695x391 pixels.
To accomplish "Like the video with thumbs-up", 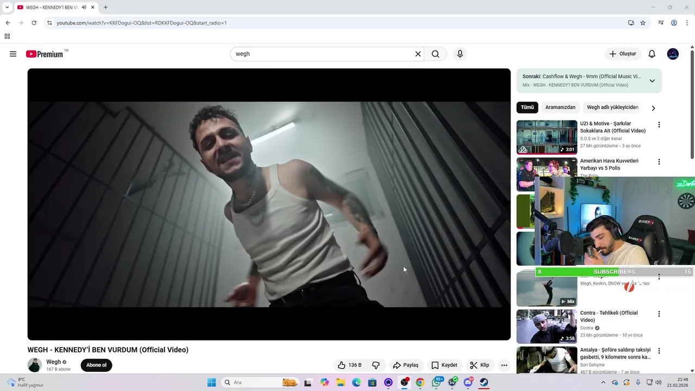I will coord(350,365).
